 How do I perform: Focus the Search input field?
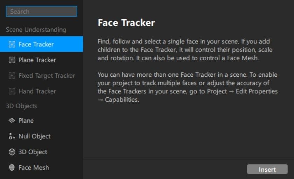(x=41, y=11)
